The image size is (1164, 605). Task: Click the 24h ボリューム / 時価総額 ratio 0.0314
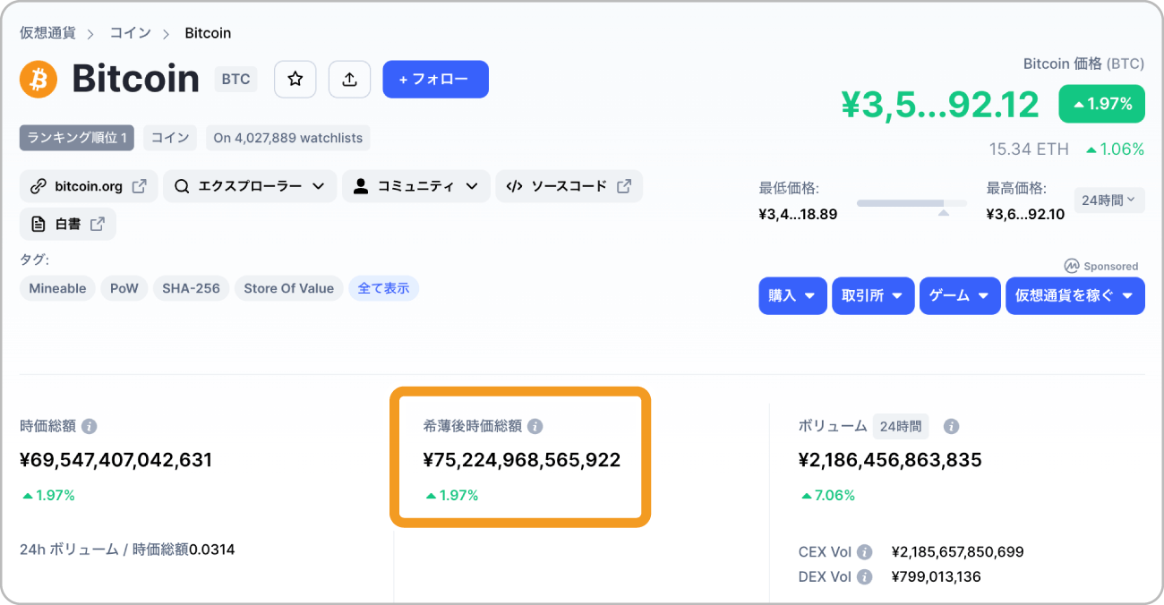click(x=212, y=550)
